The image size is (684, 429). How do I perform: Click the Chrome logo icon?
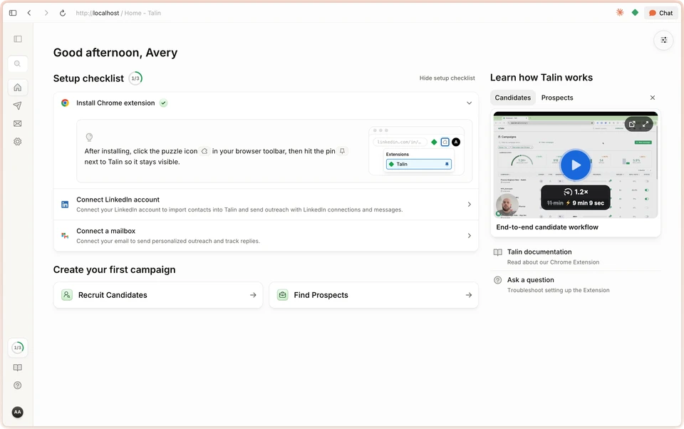tap(65, 103)
